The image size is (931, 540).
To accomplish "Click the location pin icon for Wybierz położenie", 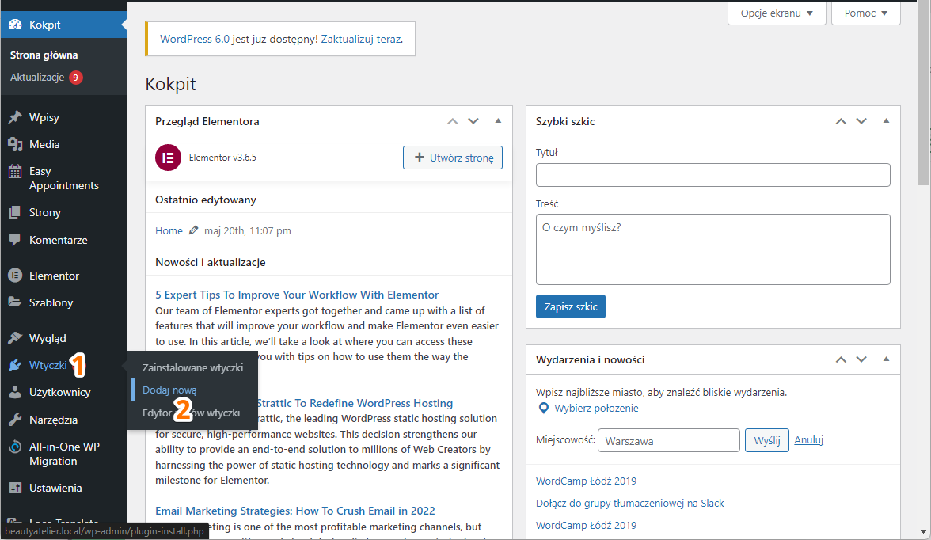I will click(543, 408).
